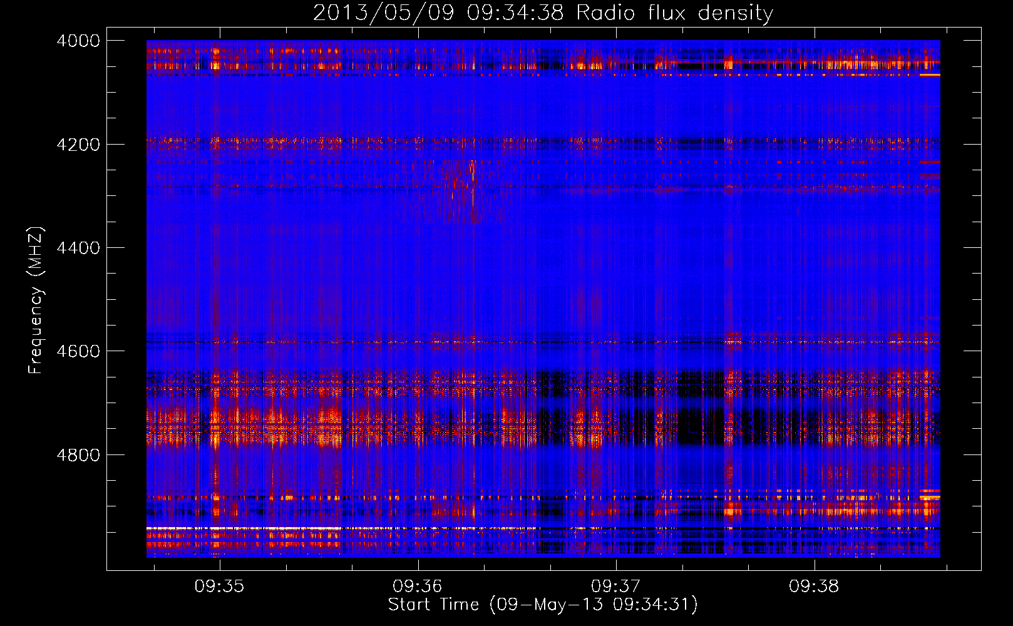Click the plot title "2013/05/09 09:34:38 Radio flux density"

pyautogui.click(x=543, y=13)
